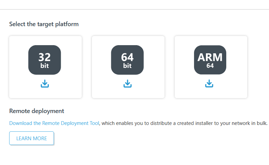The height and width of the screenshot is (165, 269).
Task: Open the Download the Remote Deployment Tool link
Action: (54, 123)
